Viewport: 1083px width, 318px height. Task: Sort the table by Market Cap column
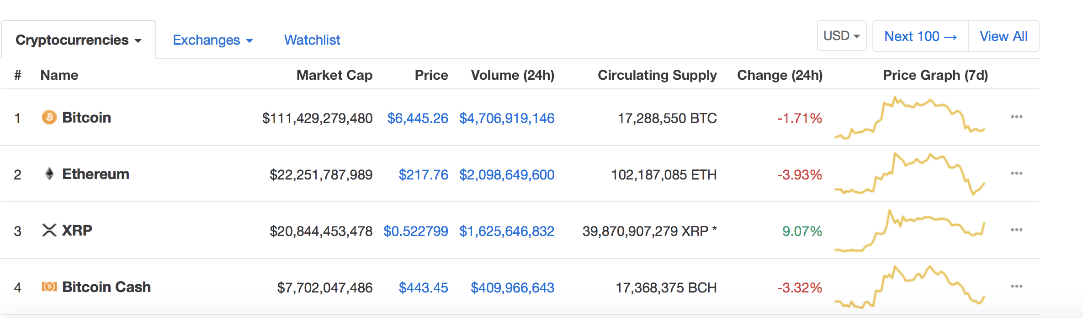pyautogui.click(x=334, y=75)
